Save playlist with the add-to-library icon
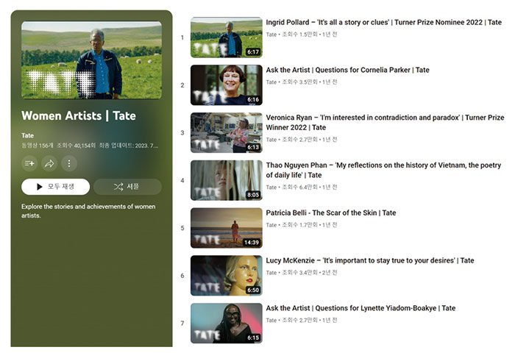Viewport: 515px width, 361px height. coord(29,163)
